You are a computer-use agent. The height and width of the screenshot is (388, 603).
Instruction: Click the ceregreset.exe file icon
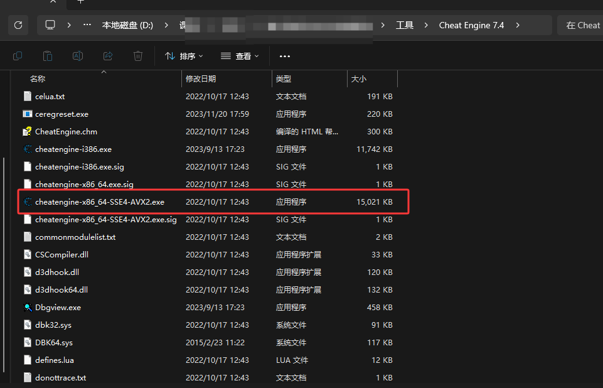coord(28,114)
